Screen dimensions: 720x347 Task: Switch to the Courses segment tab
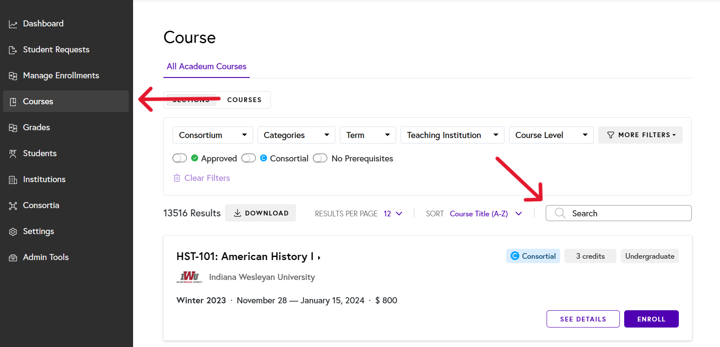point(244,100)
